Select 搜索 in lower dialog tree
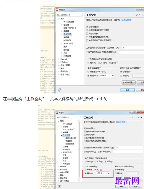144x189 pixels. (64, 155)
